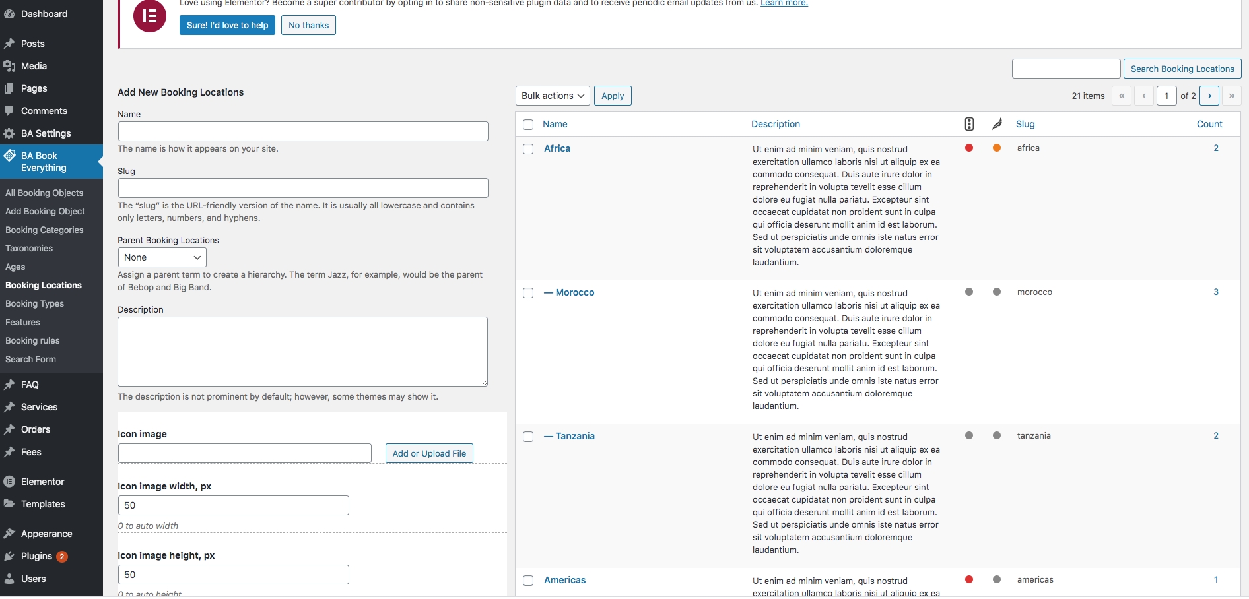Image resolution: width=1249 pixels, height=599 pixels.
Task: Open the Bulk actions dropdown
Action: [x=553, y=96]
